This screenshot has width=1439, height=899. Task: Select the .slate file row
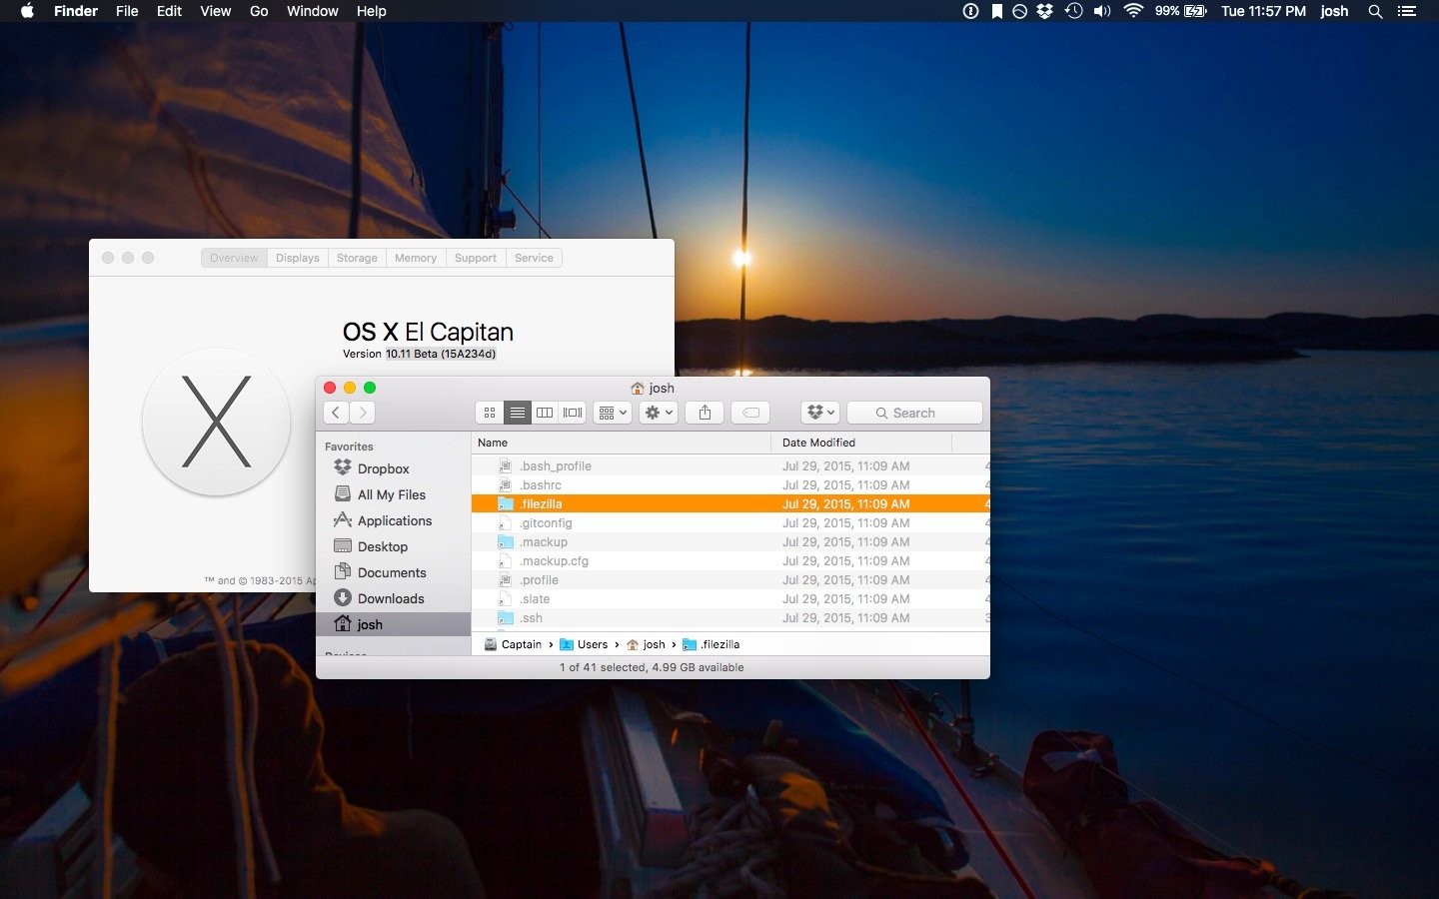[730, 599]
